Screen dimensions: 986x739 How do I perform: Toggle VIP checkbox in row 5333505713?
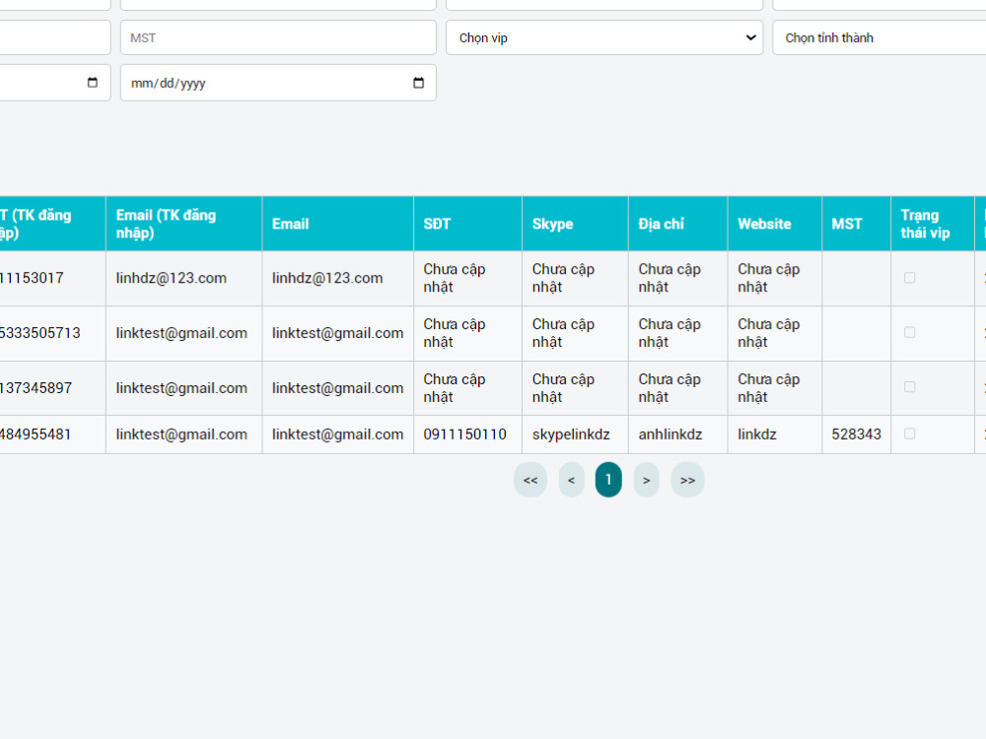tap(909, 332)
